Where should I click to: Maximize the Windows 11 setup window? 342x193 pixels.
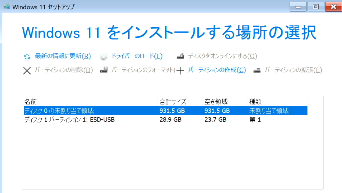pyautogui.click(x=316, y=7)
